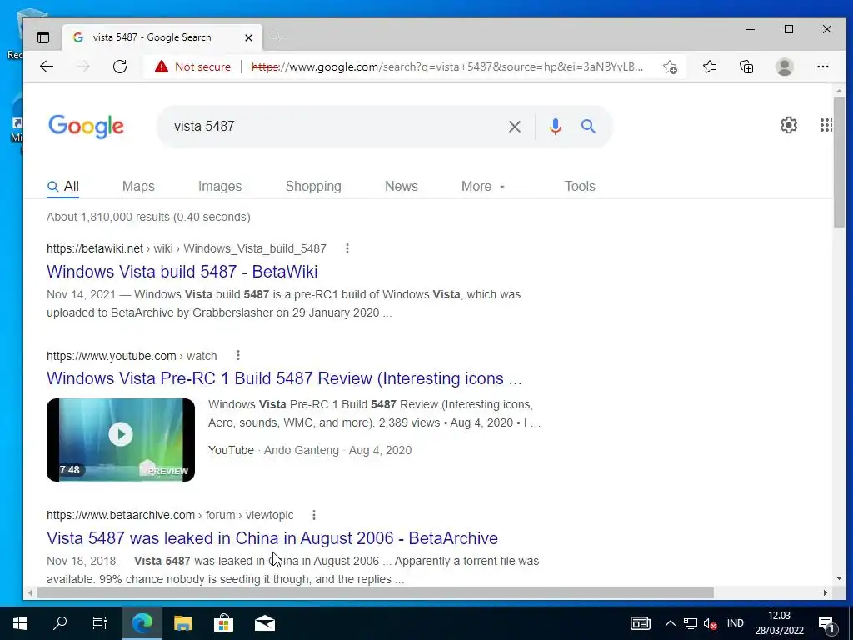View the Not secure warning icon

coord(162,67)
